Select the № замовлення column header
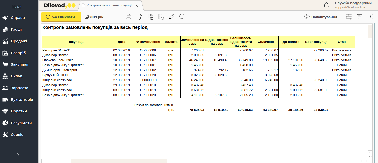Viewport: 378px width, 163px height. pyautogui.click(x=148, y=42)
